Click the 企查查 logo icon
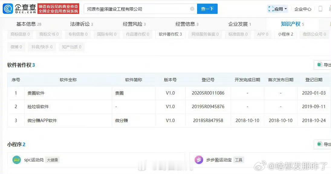The height and width of the screenshot is (174, 331). [x=8, y=9]
